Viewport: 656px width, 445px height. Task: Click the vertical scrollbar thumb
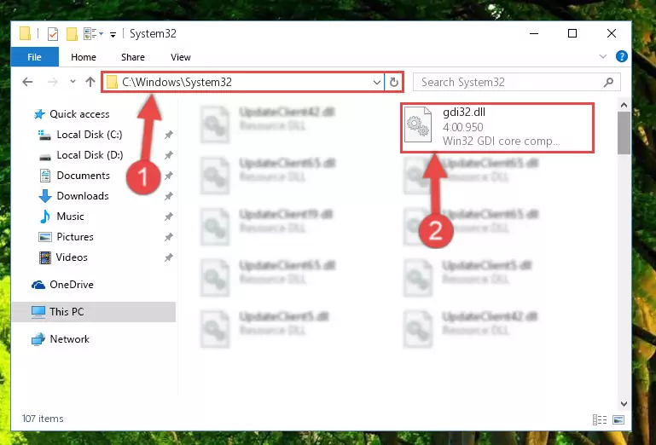(624, 133)
